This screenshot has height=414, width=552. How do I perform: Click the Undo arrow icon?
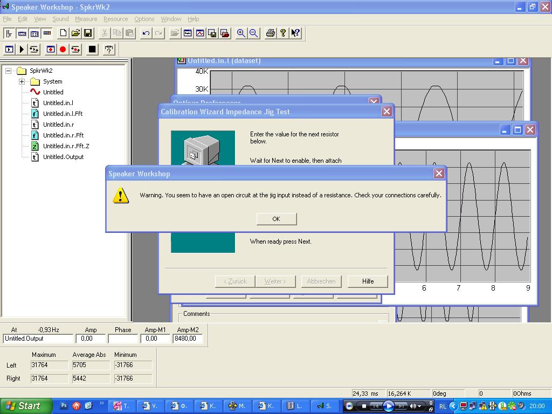point(146,33)
